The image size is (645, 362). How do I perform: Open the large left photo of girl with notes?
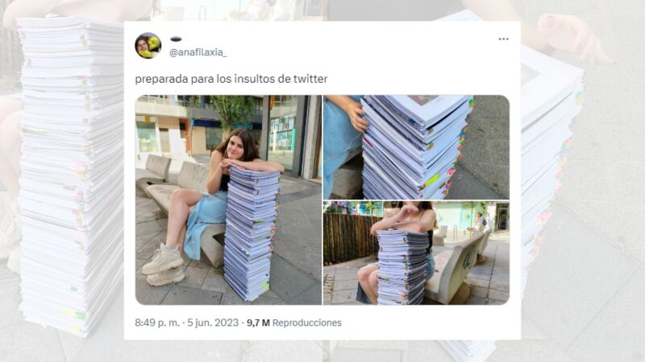[x=228, y=200]
